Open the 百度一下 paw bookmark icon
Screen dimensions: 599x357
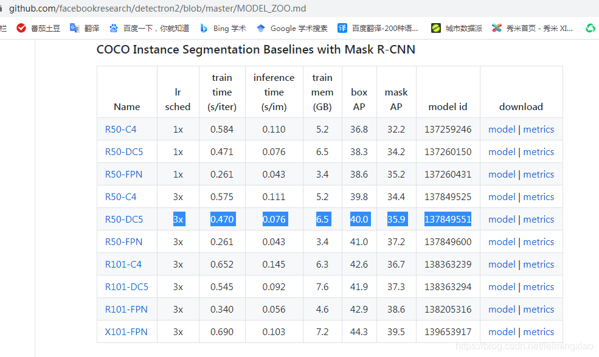pos(114,28)
